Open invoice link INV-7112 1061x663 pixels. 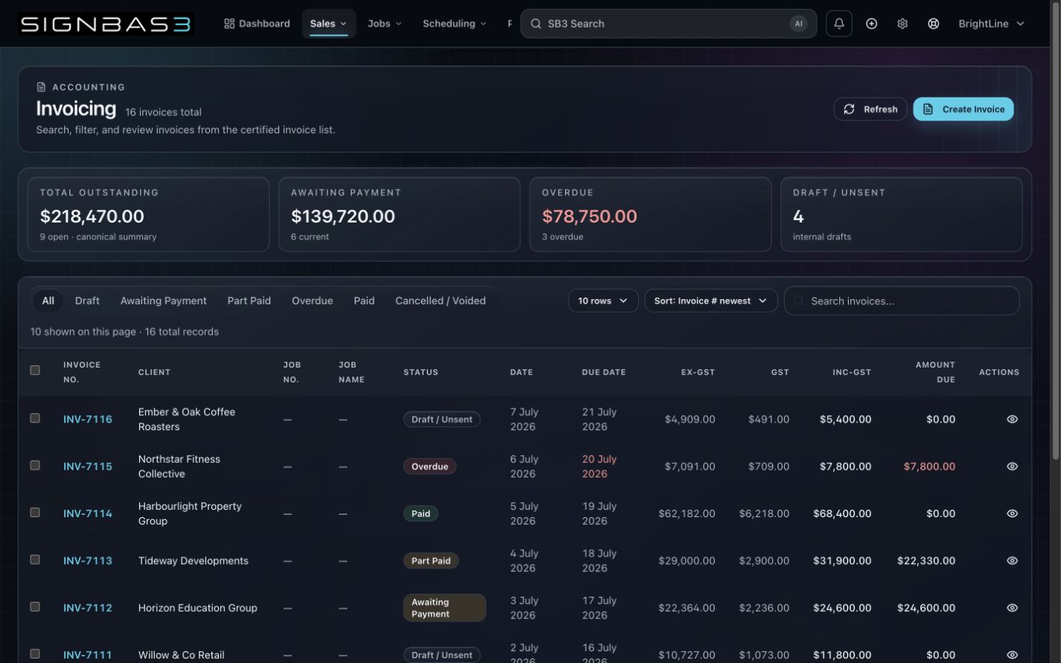[x=88, y=608]
